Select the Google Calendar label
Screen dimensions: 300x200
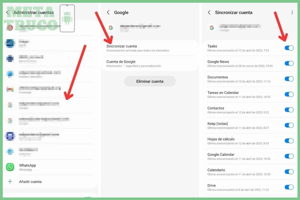click(x=221, y=155)
